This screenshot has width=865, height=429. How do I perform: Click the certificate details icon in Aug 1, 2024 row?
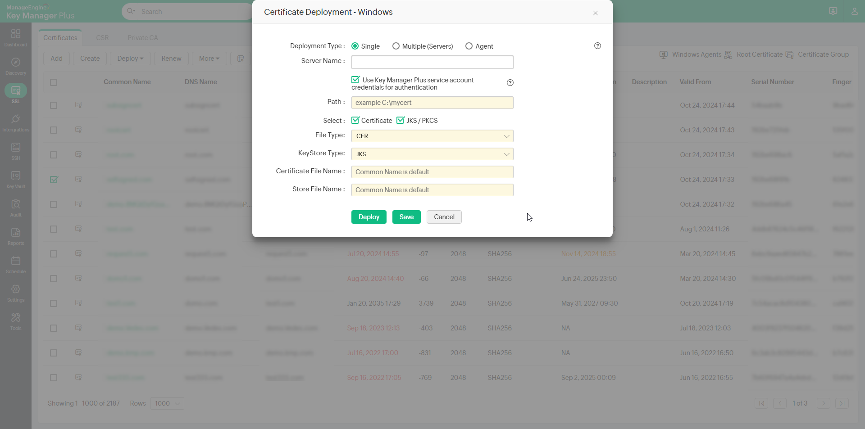pyautogui.click(x=78, y=229)
